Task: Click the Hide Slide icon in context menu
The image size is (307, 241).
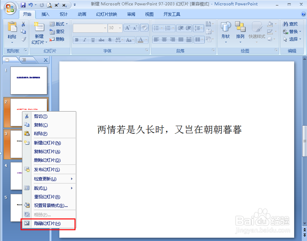Action: [27, 223]
